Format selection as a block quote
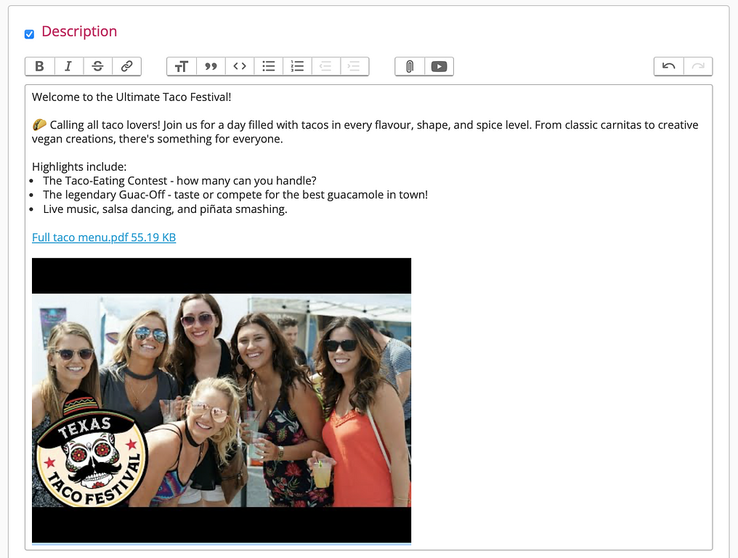Image resolution: width=738 pixels, height=558 pixels. coord(211,66)
